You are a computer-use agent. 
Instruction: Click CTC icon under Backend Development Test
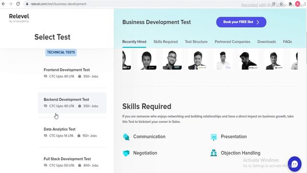[x=46, y=106]
